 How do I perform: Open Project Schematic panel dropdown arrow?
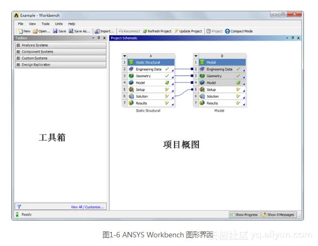pos(287,38)
